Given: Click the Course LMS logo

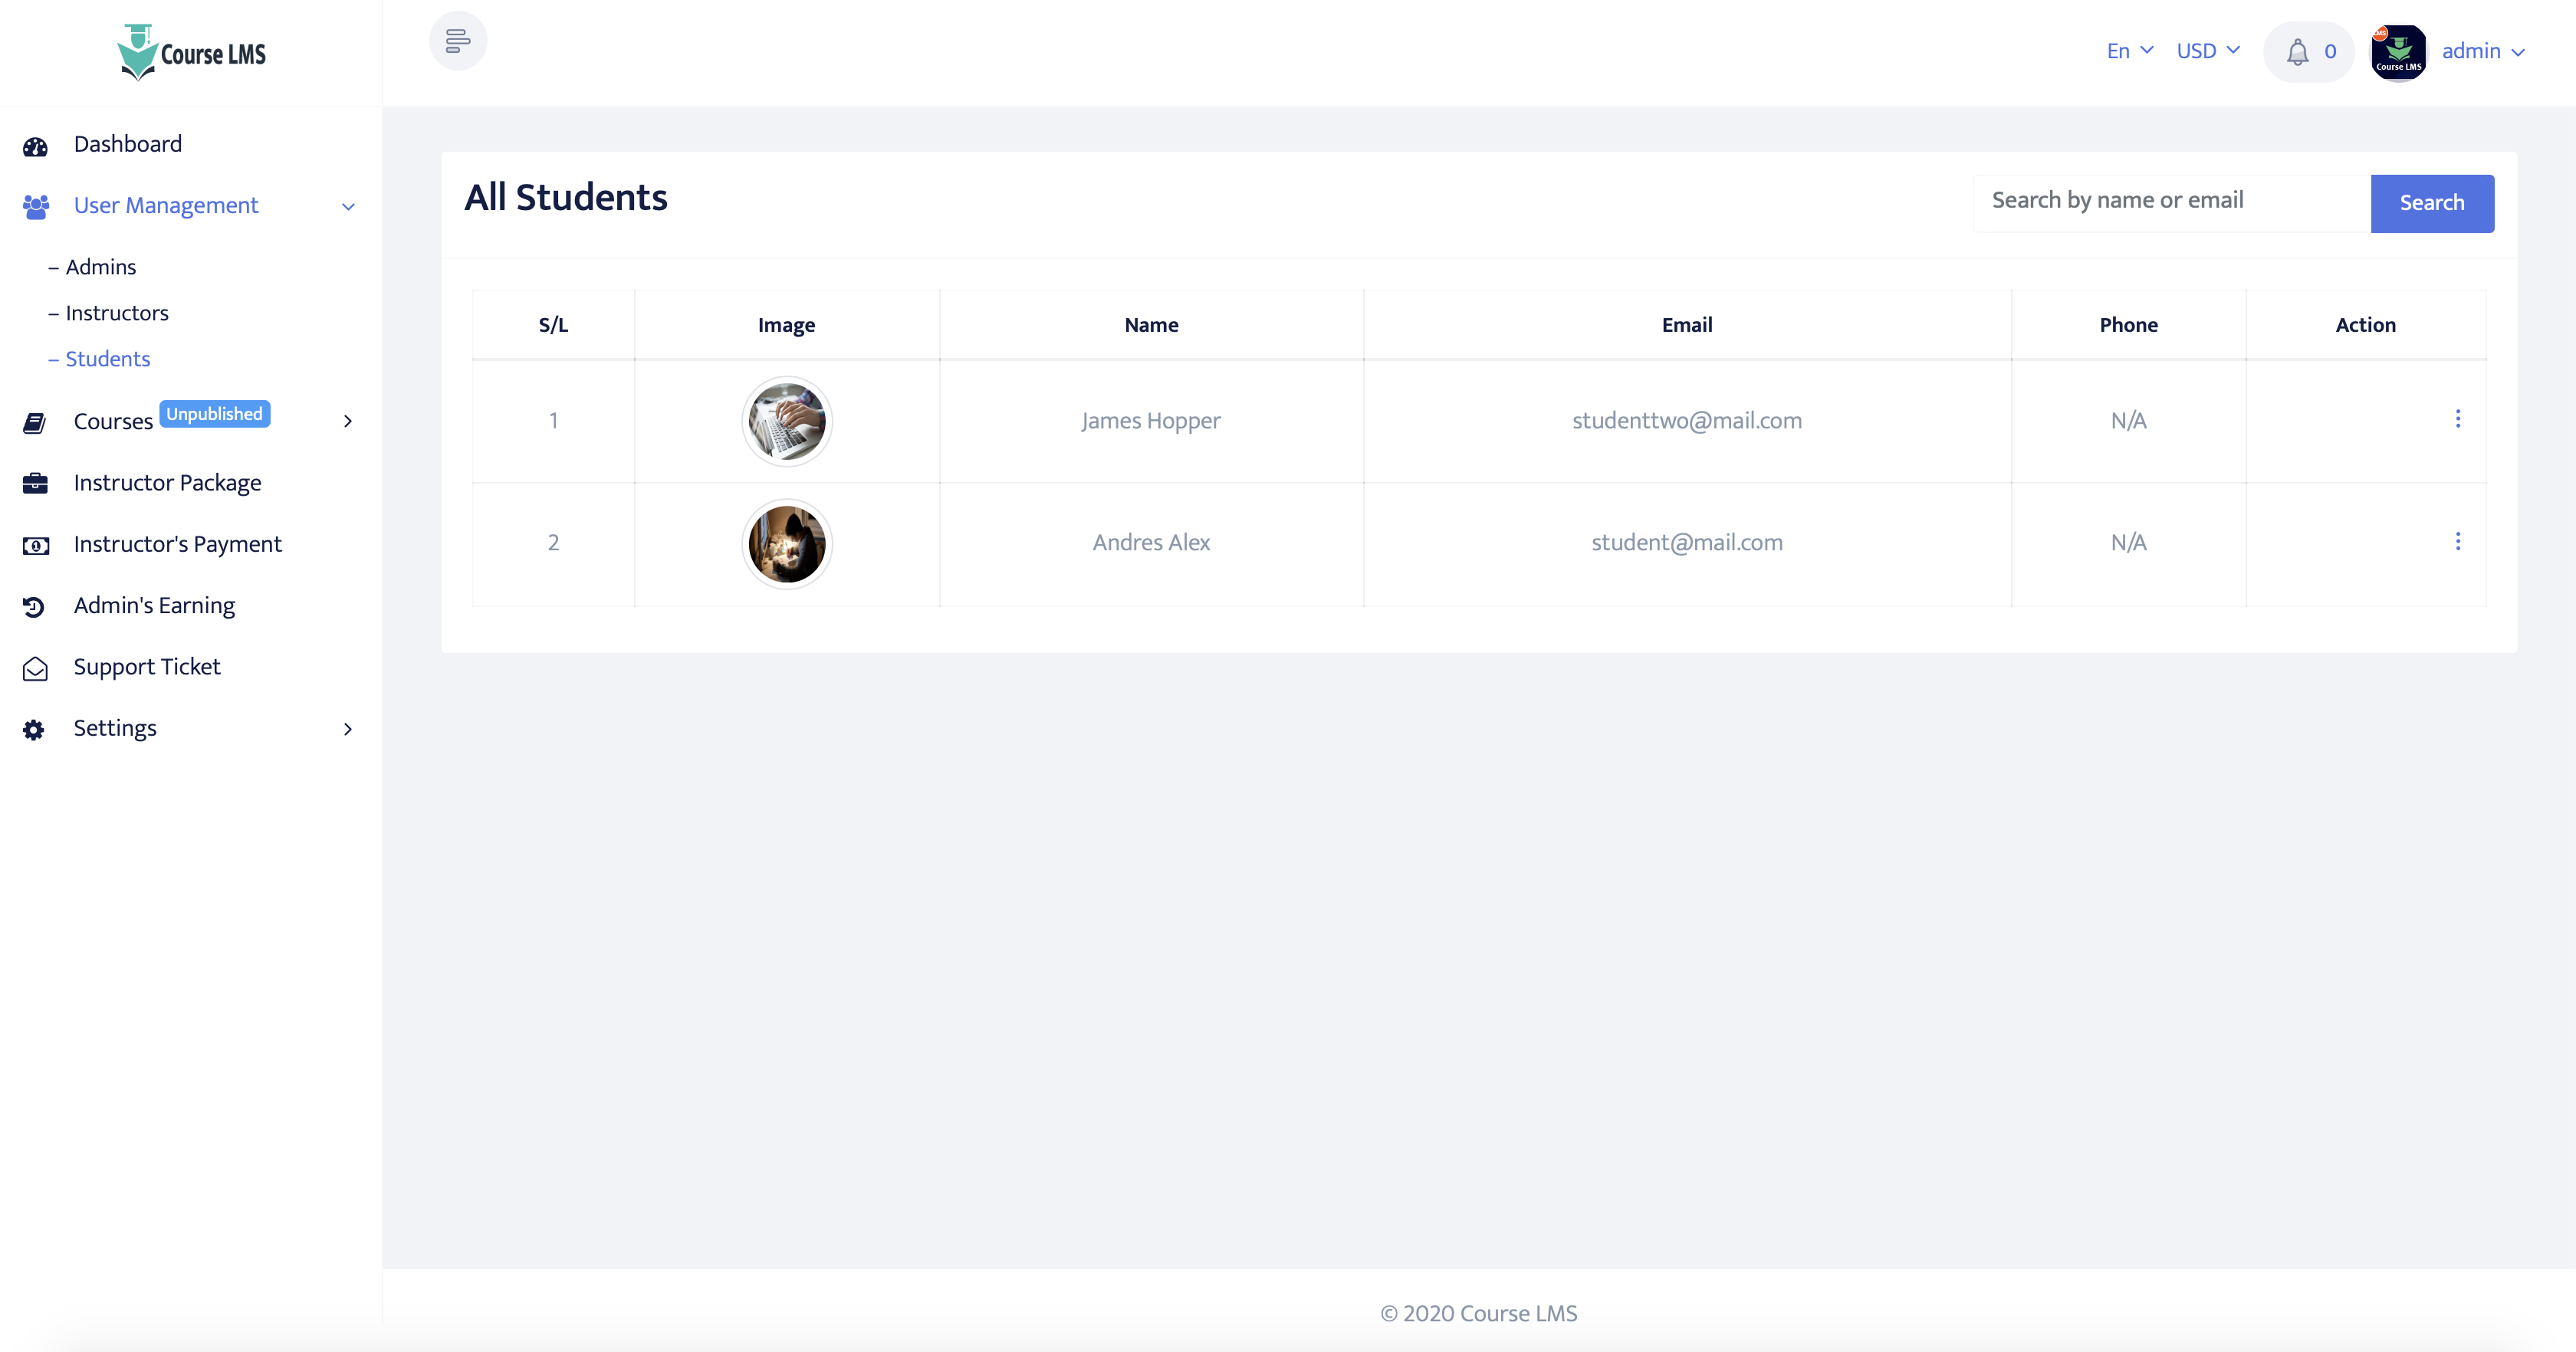Looking at the screenshot, I should click(191, 52).
